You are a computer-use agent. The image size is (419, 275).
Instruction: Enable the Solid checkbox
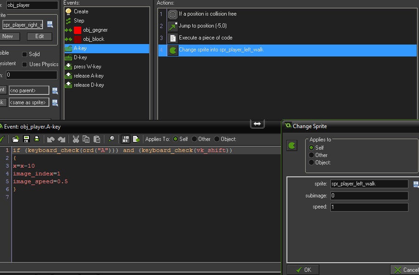coord(25,54)
